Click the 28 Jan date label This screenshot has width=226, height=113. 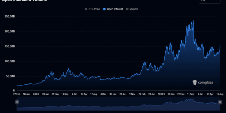(x=46, y=94)
